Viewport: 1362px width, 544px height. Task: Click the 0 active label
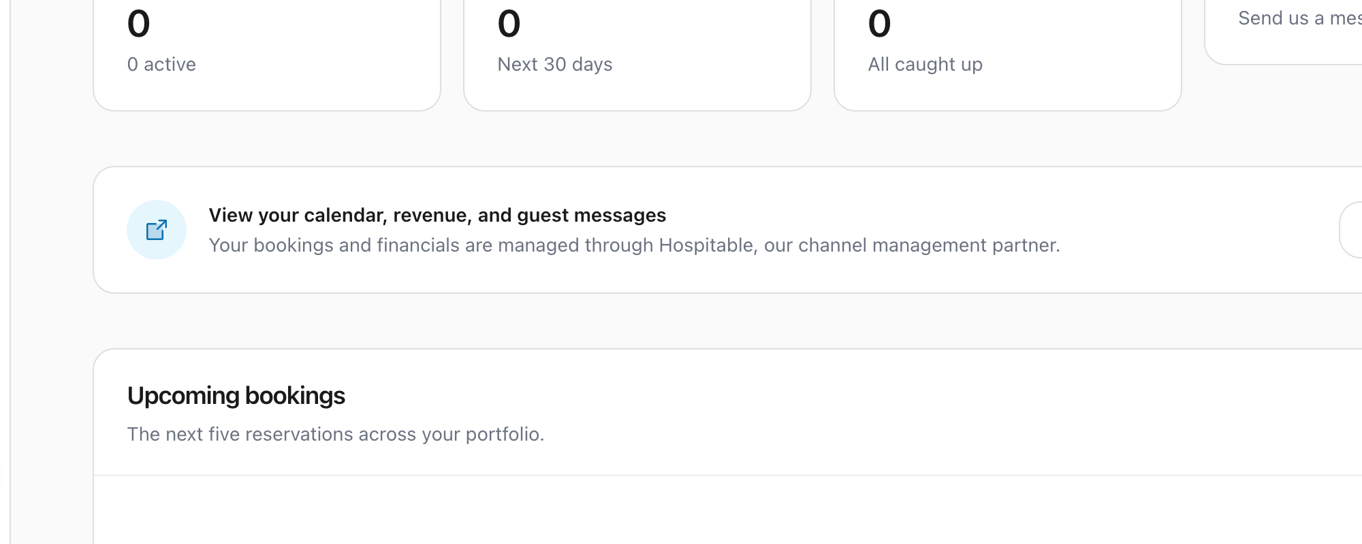point(161,64)
